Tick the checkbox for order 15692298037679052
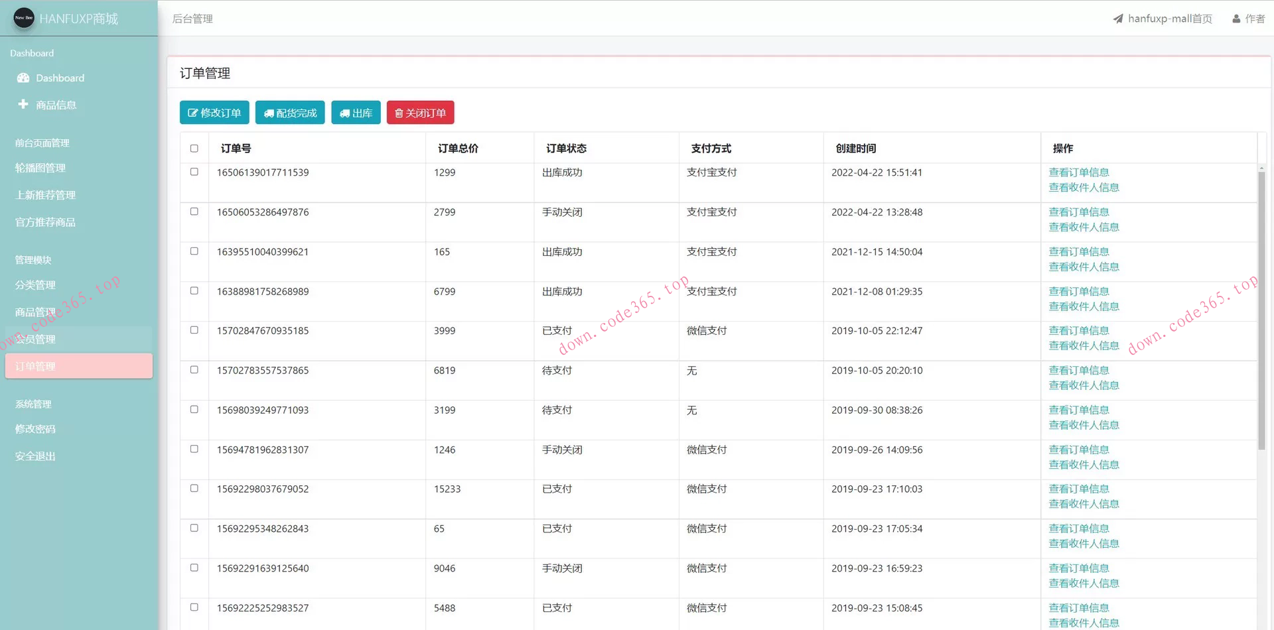 click(194, 488)
